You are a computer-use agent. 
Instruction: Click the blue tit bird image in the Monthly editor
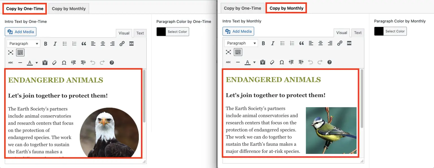331,130
